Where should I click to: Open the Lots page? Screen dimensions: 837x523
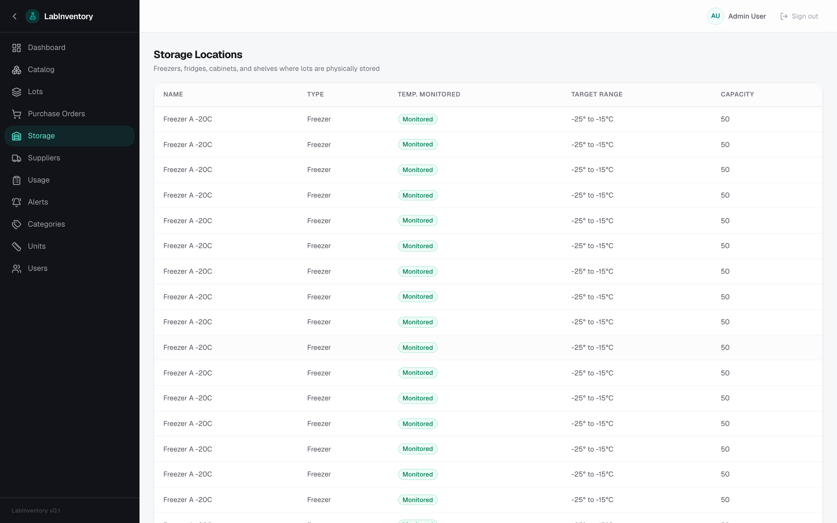tap(69, 92)
